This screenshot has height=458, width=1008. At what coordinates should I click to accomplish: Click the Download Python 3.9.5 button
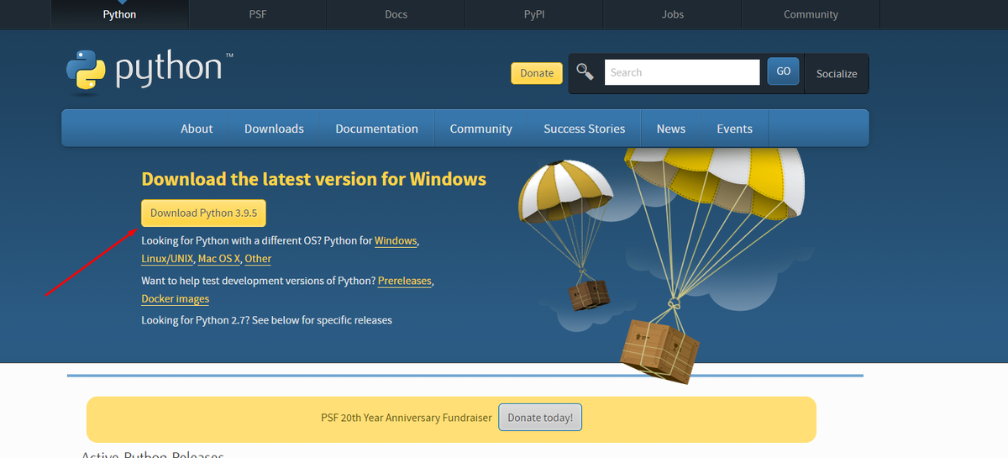203,213
